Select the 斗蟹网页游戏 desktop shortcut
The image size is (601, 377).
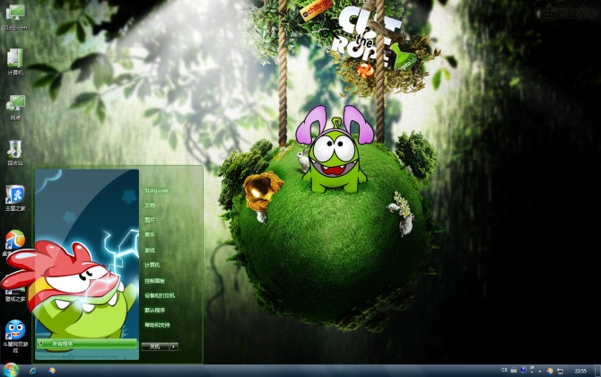[x=15, y=336]
